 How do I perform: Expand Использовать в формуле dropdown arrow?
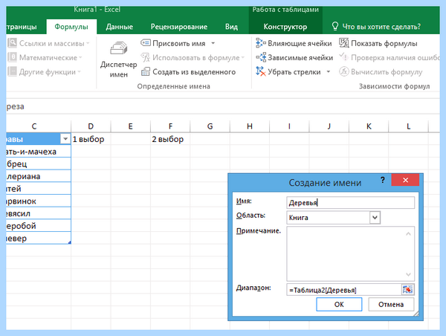click(242, 57)
